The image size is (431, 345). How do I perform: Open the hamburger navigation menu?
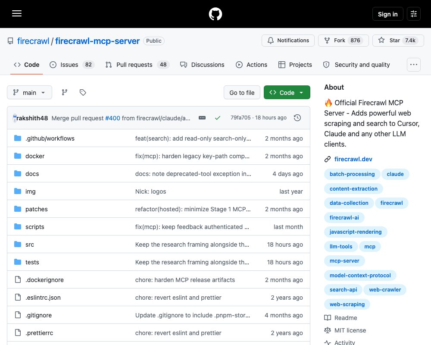(x=17, y=13)
